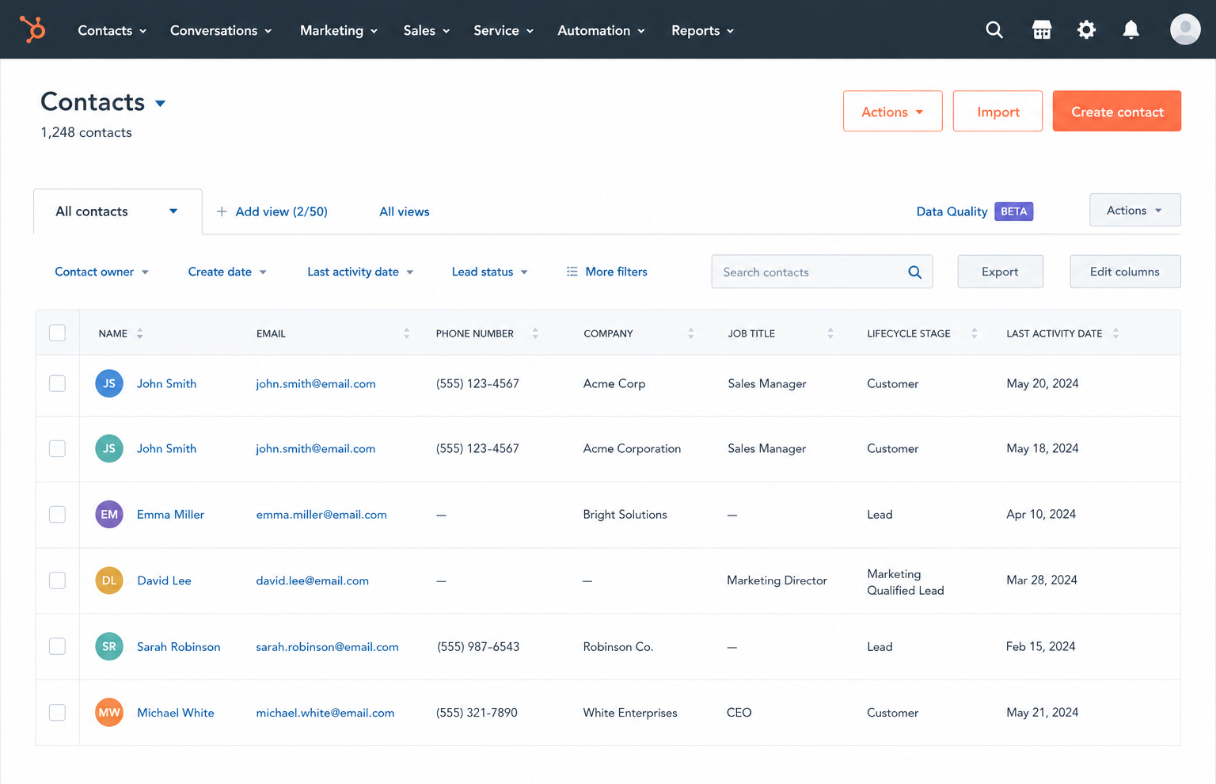The height and width of the screenshot is (784, 1216).
Task: Open the Create date filter
Action: point(227,272)
